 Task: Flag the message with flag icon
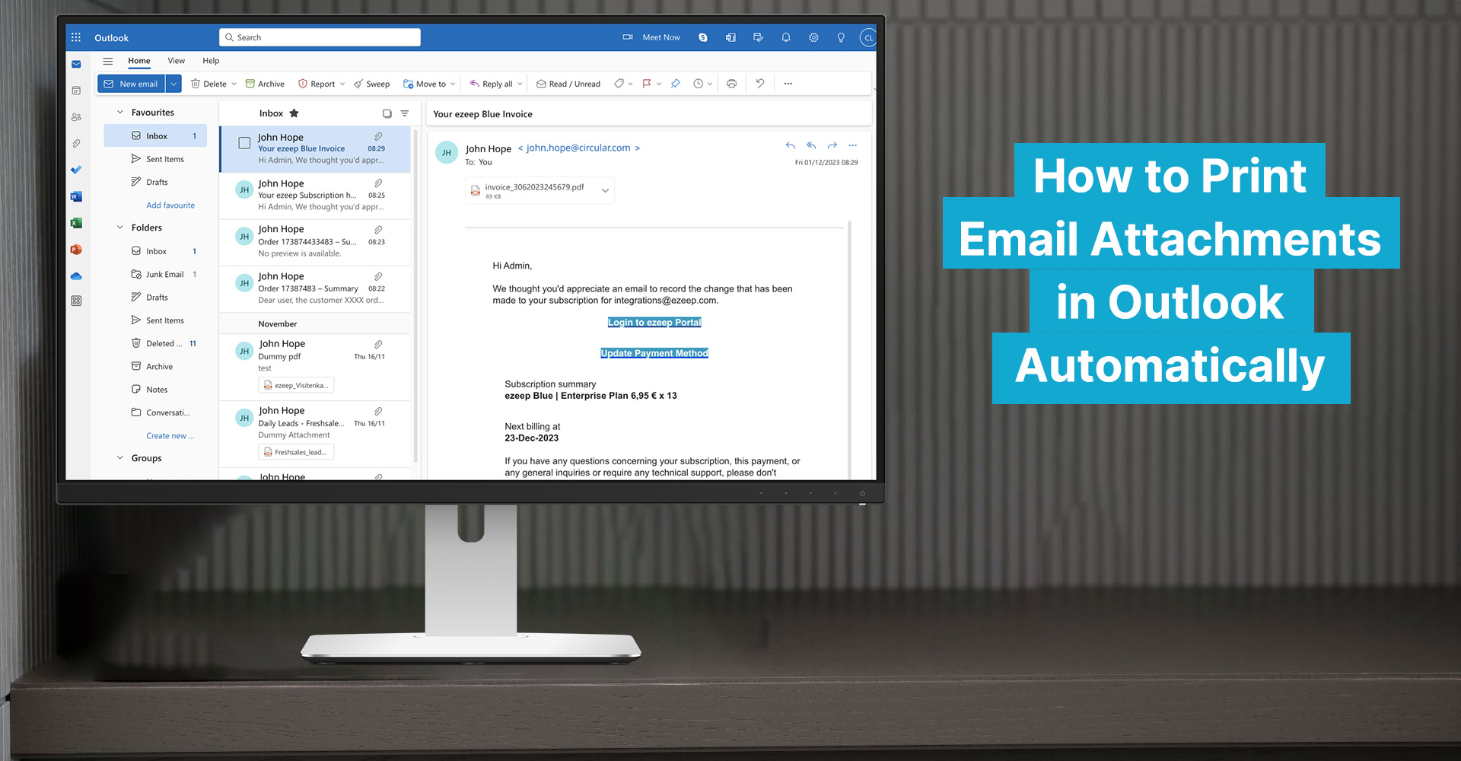647,84
